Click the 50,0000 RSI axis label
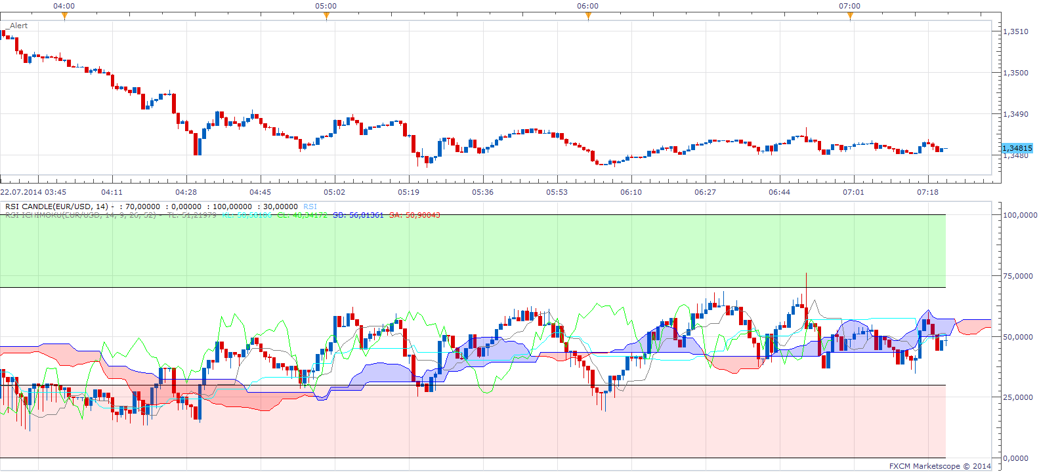This screenshot has height=472, width=1039. pyautogui.click(x=1018, y=337)
